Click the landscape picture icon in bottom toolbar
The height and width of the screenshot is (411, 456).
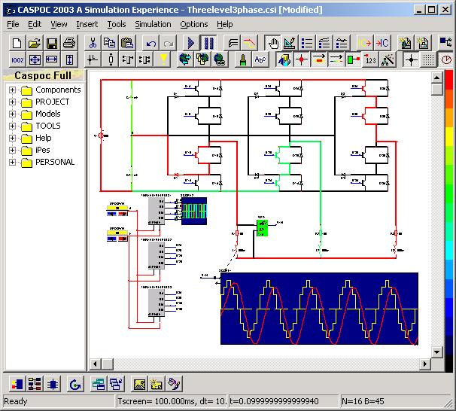(139, 384)
